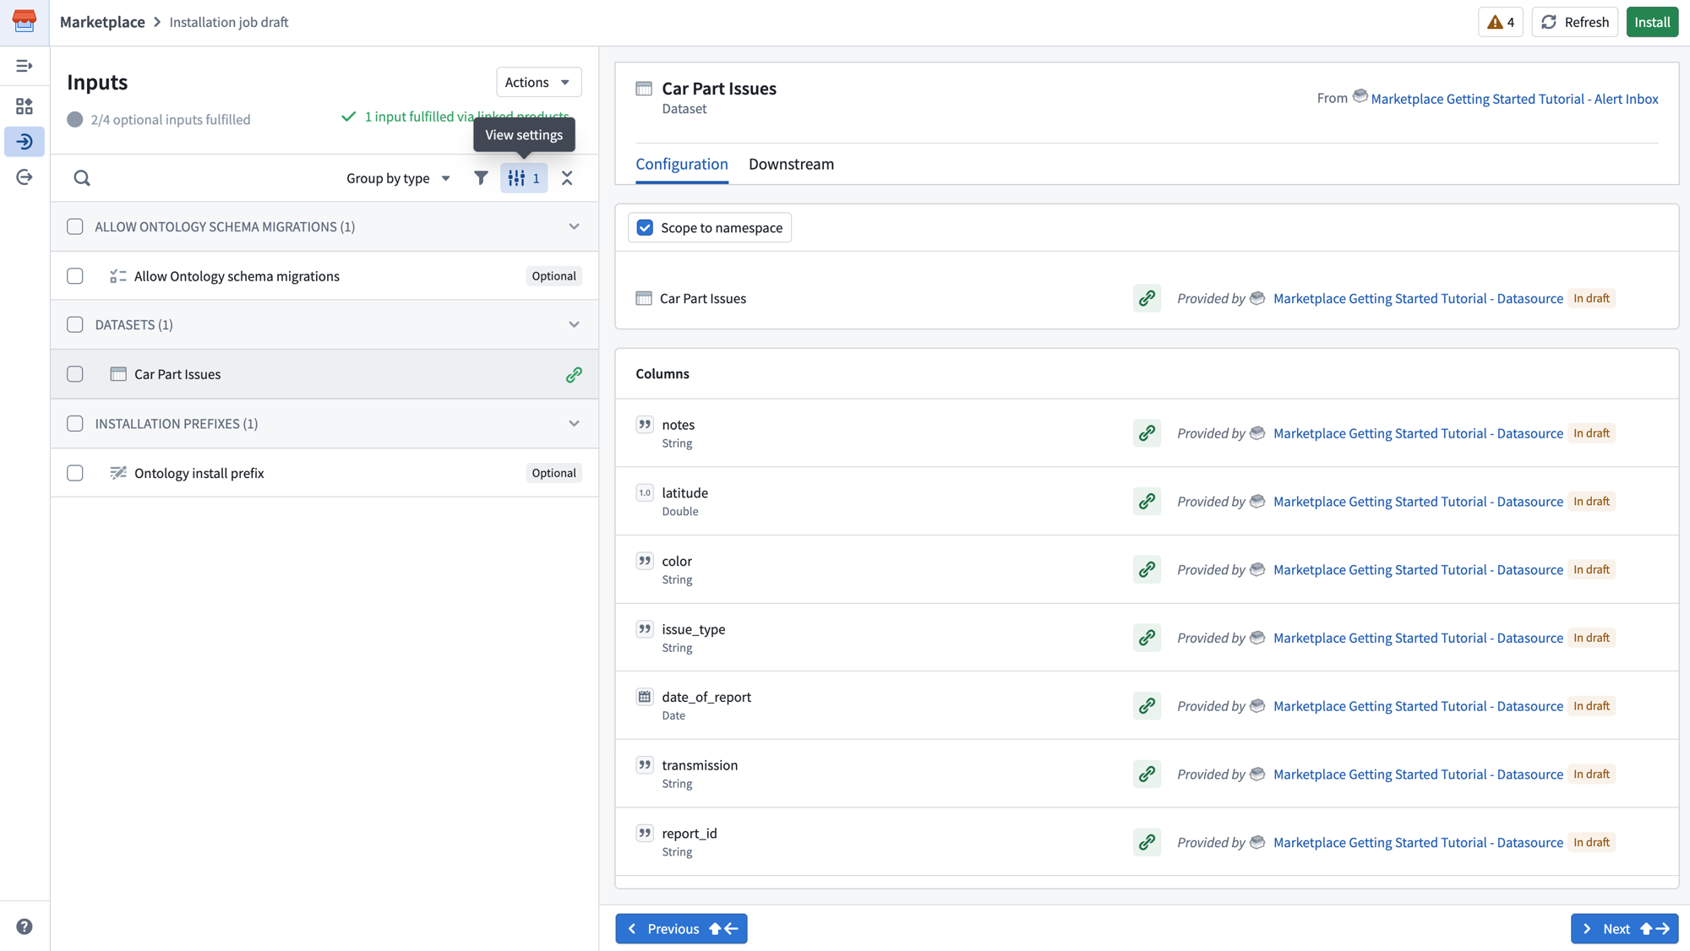The image size is (1690, 951).
Task: Open the Marketplace home store icon
Action: 25,21
